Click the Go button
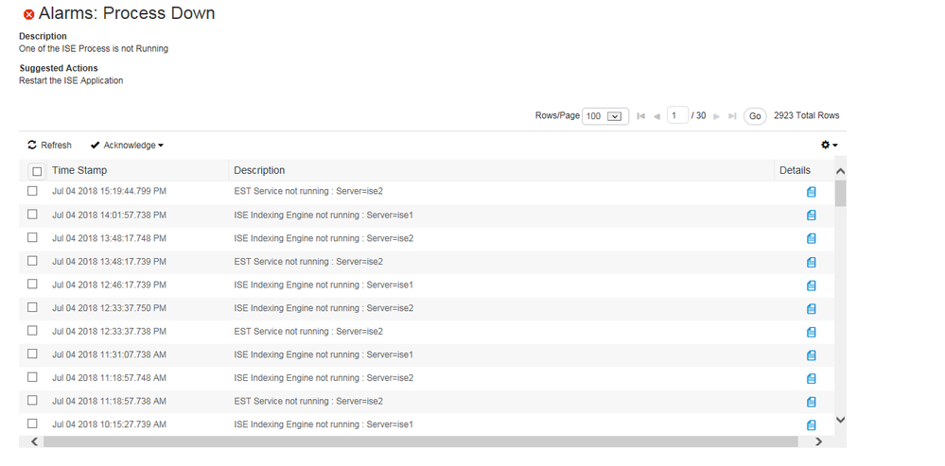This screenshot has height=466, width=945. pos(755,116)
